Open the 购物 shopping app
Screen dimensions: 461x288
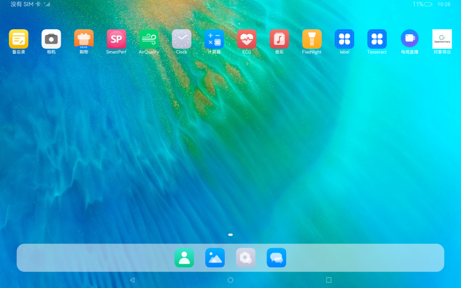tap(84, 39)
